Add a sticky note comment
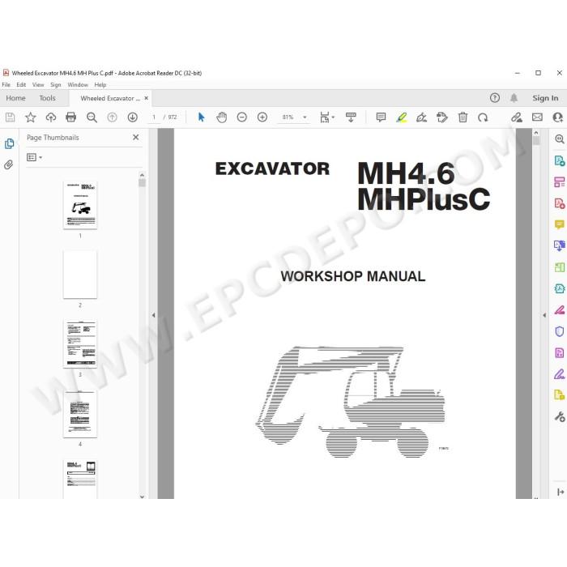The width and height of the screenshot is (567, 567). [381, 117]
